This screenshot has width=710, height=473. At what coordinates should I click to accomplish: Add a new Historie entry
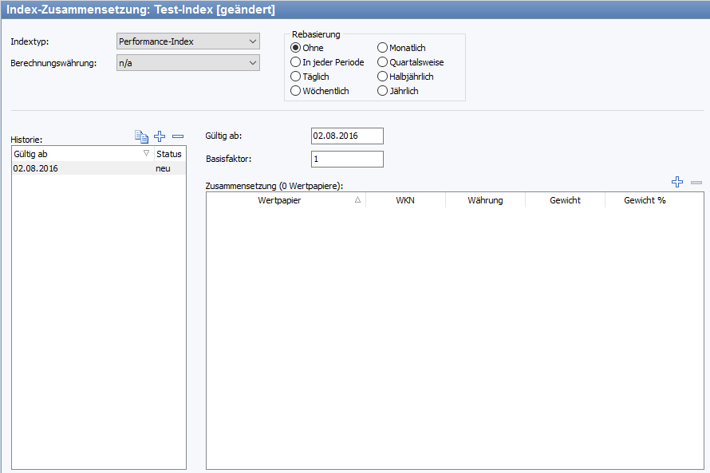click(x=160, y=136)
